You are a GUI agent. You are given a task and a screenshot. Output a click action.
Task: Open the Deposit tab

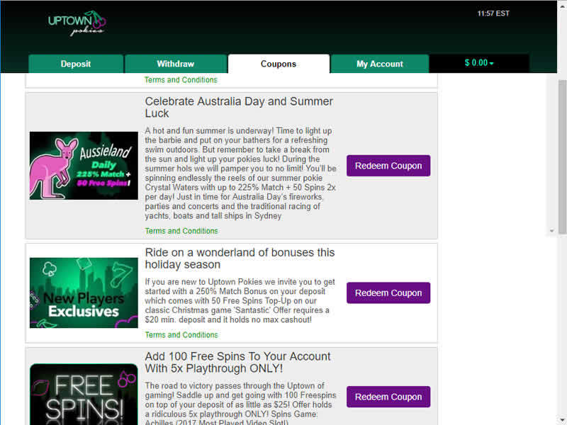(76, 64)
